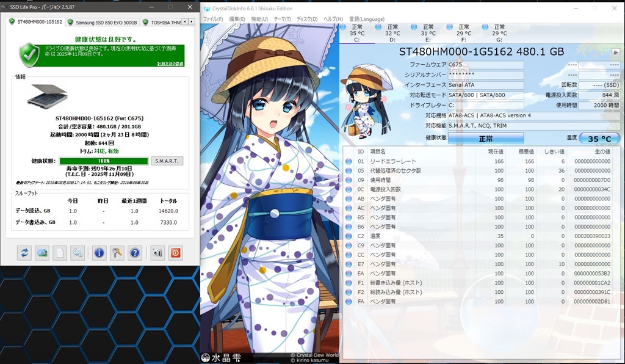This screenshot has width=625, height=364.
Task: Click status circle for ID AB row
Action: pos(349,199)
